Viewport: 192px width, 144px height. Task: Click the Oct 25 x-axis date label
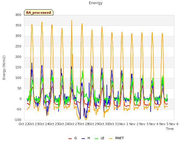pos(54,124)
